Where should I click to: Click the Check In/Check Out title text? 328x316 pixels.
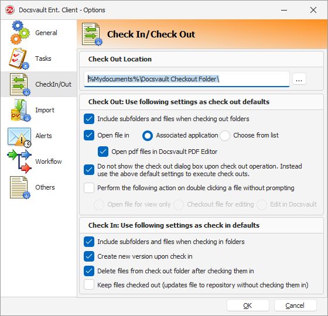[x=151, y=35]
